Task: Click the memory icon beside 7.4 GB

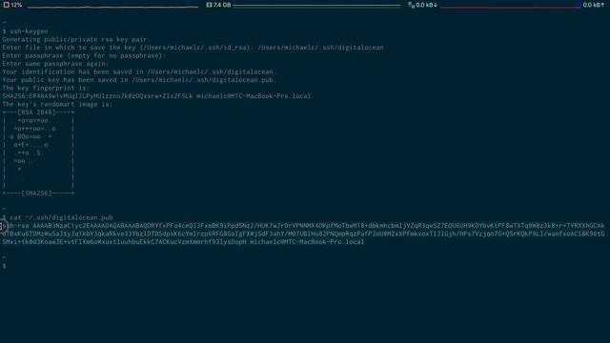Action: pyautogui.click(x=209, y=5)
